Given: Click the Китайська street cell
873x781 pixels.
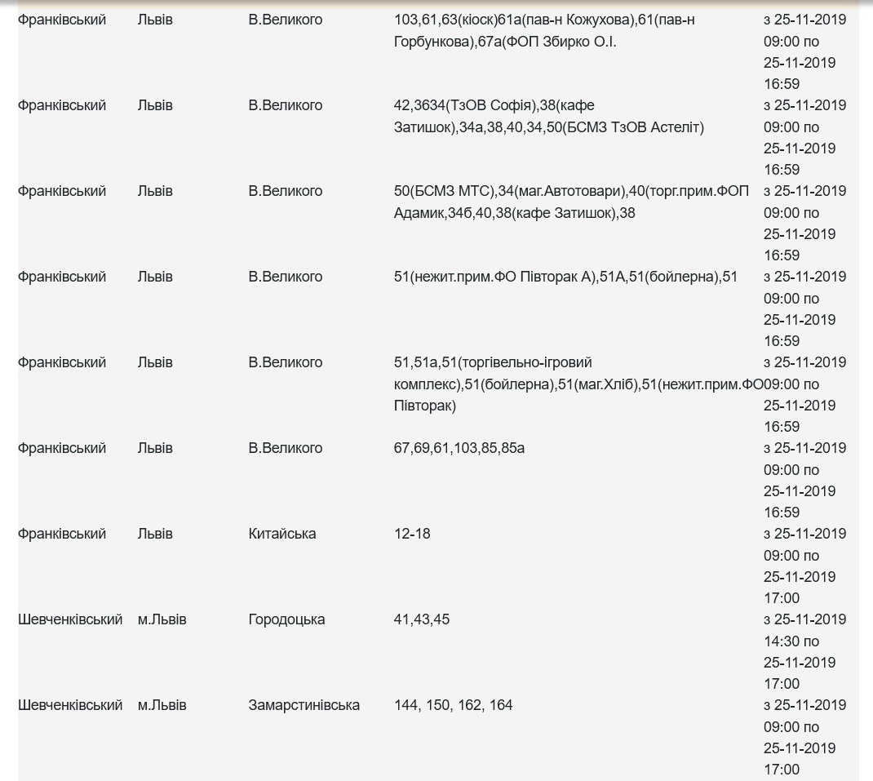Looking at the screenshot, I should click(x=282, y=534).
